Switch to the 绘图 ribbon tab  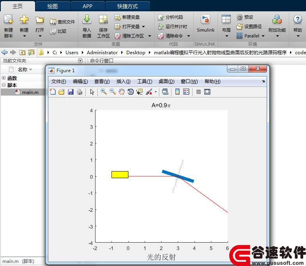point(53,6)
